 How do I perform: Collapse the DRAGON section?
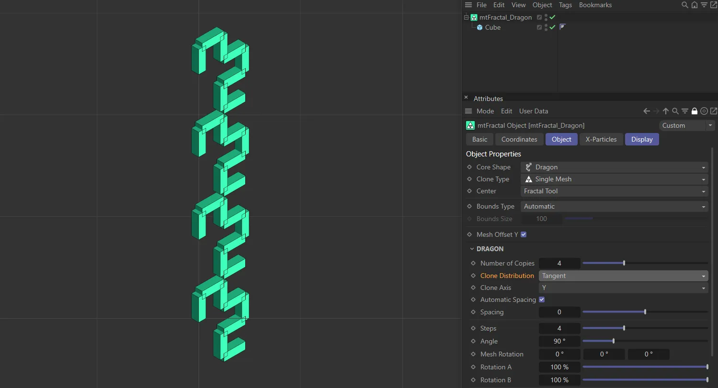[x=472, y=248]
